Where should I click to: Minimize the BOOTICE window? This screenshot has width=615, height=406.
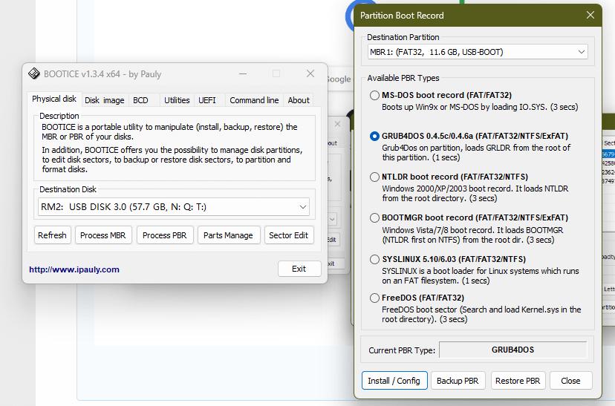[x=242, y=73]
